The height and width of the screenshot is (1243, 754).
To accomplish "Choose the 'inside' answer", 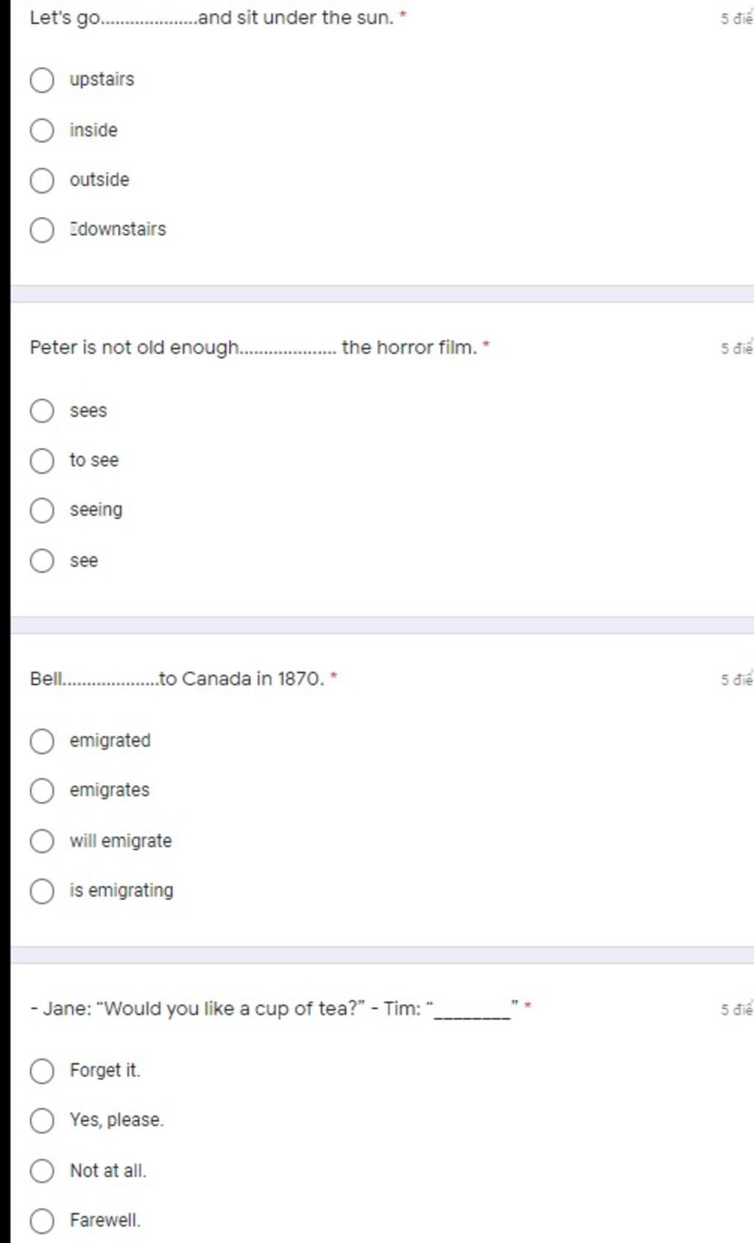I will click(42, 130).
